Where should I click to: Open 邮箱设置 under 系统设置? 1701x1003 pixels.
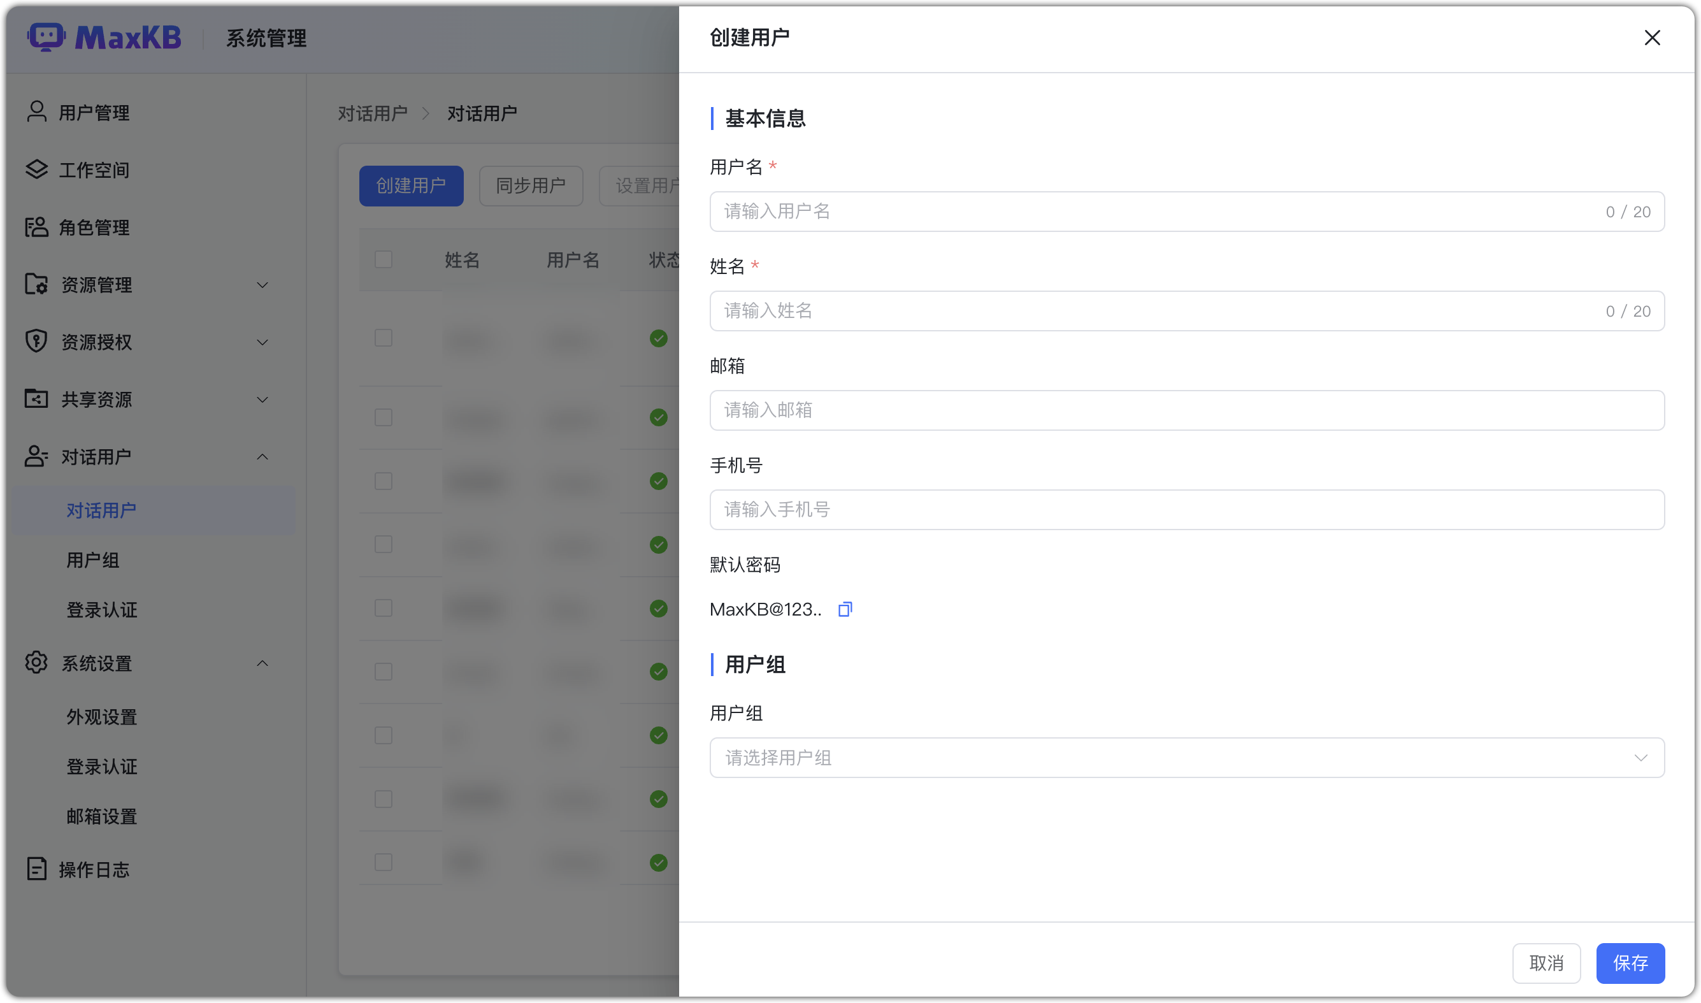101,816
